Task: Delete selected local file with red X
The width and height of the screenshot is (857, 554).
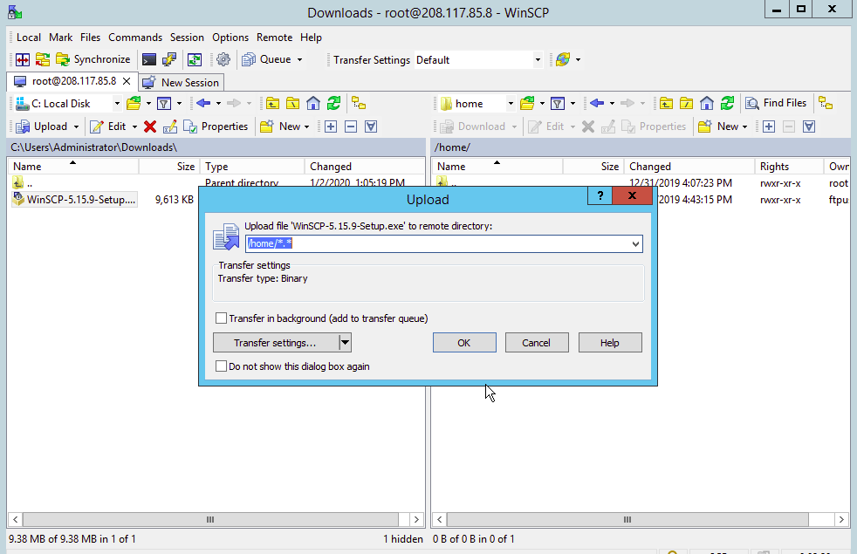Action: tap(150, 127)
